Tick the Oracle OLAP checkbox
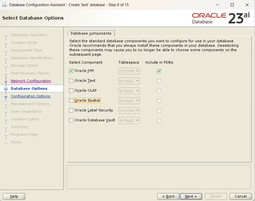The width and height of the screenshot is (255, 201). point(71,90)
